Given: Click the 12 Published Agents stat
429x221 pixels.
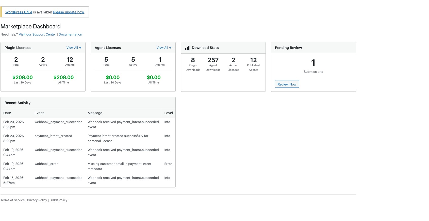Looking at the screenshot, I should tap(253, 64).
